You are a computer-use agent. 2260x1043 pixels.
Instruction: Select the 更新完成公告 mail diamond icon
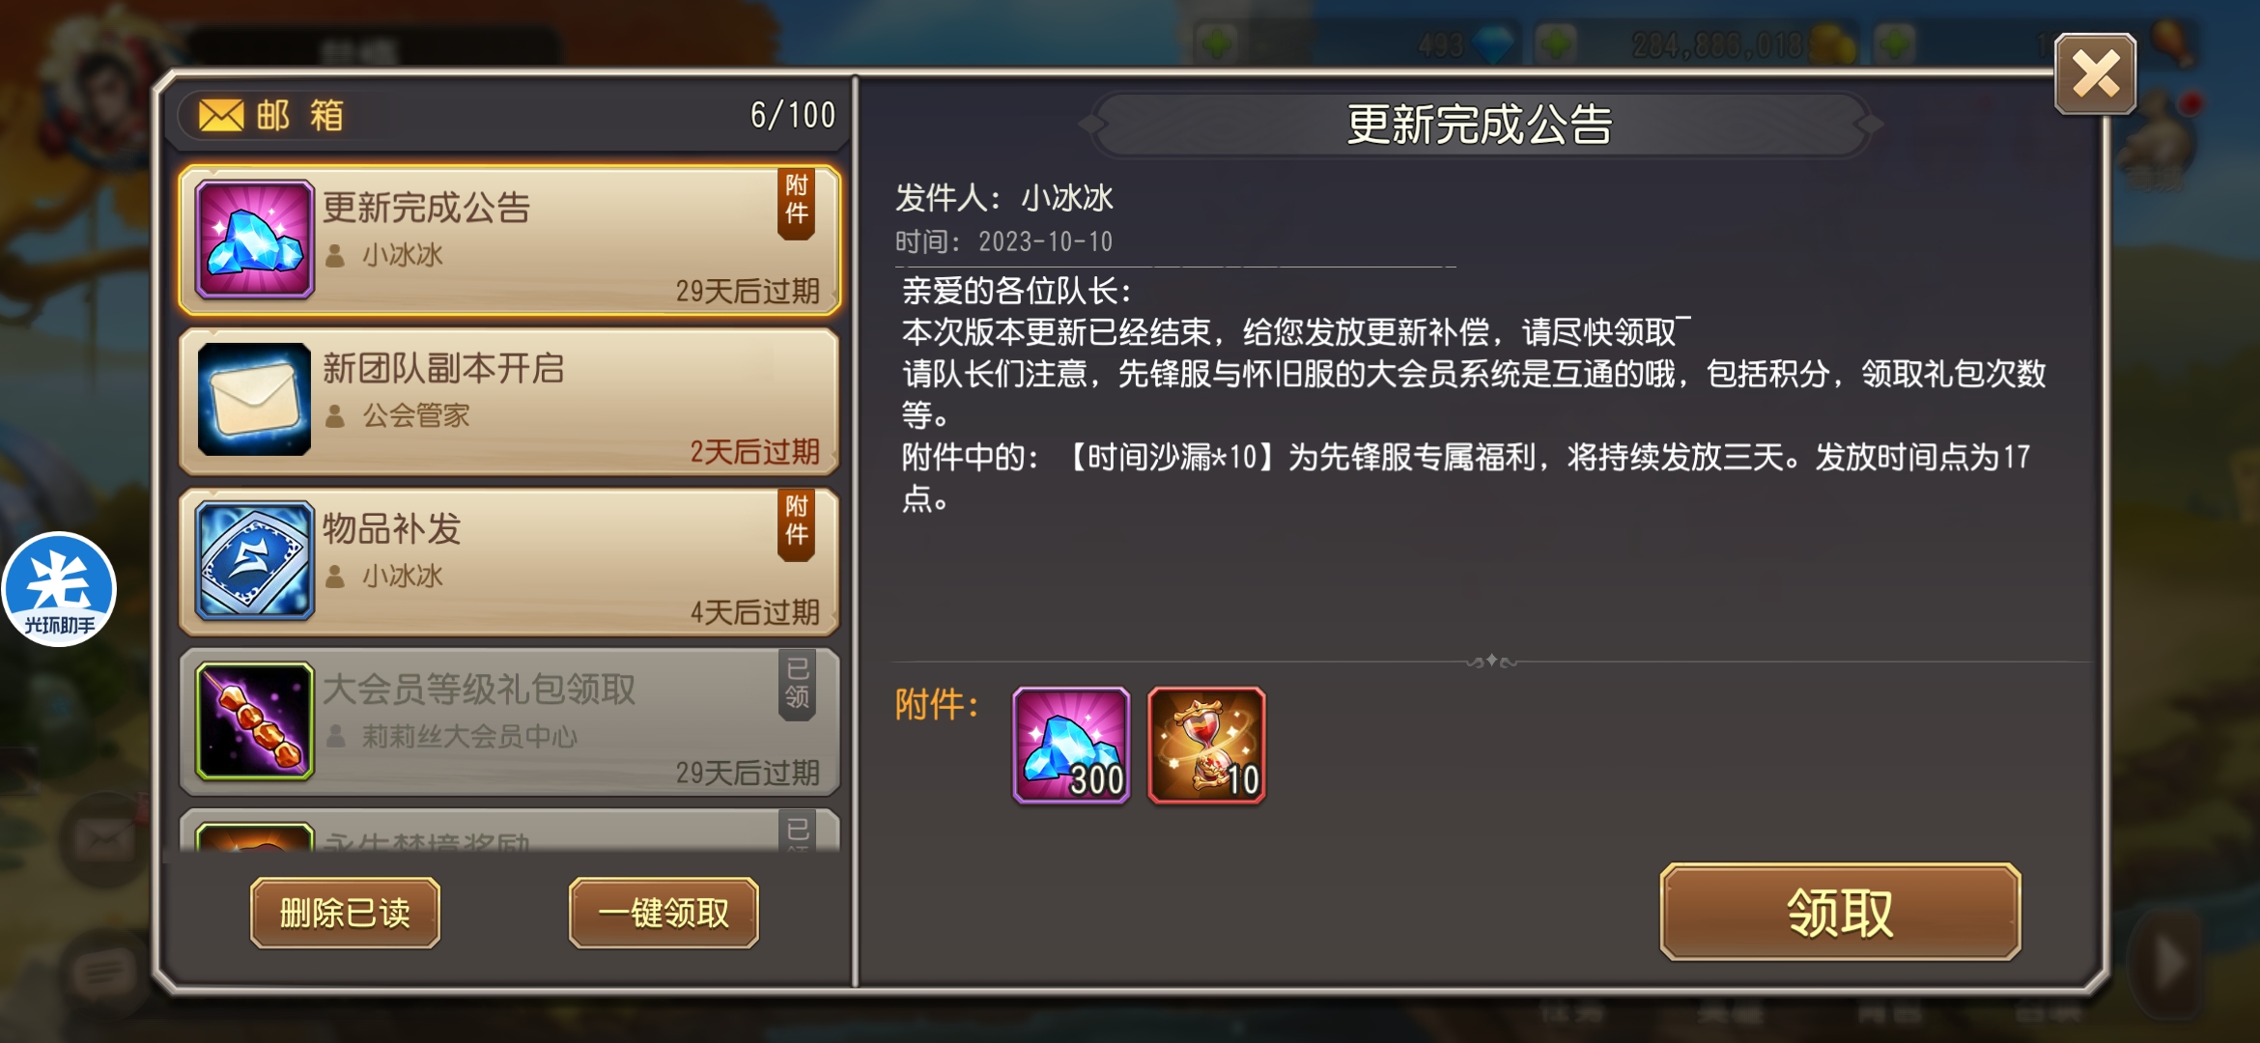coord(255,240)
